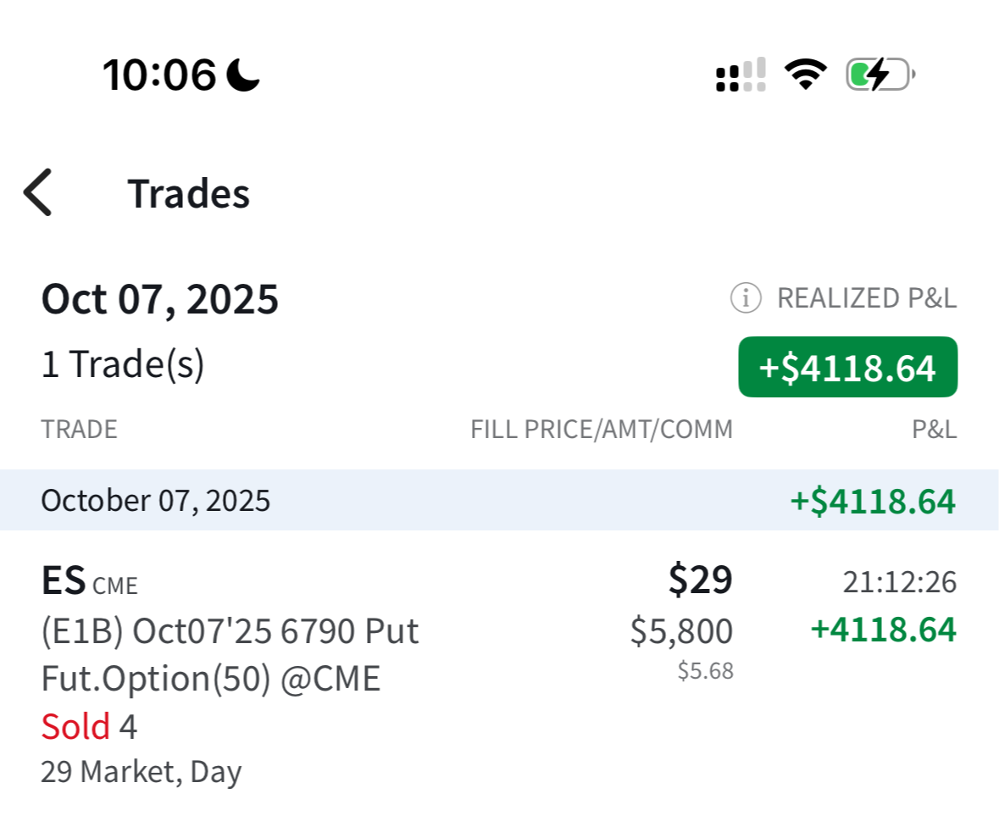Select the Trades page title
This screenshot has width=999, height=827.
point(188,194)
